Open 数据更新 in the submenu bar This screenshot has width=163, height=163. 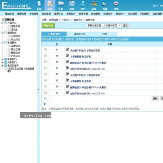95,14
